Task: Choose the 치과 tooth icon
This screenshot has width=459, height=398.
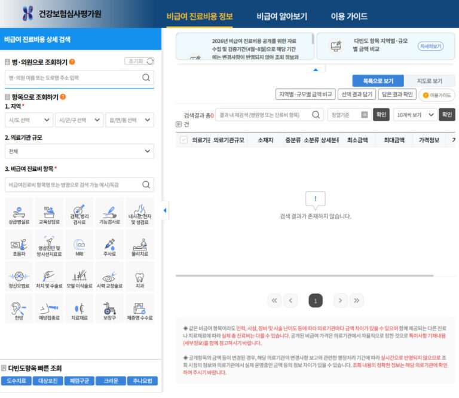Action: click(140, 277)
